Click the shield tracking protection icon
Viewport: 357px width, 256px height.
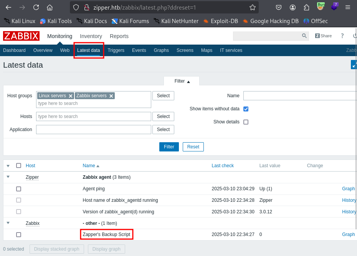pyautogui.click(x=76, y=8)
